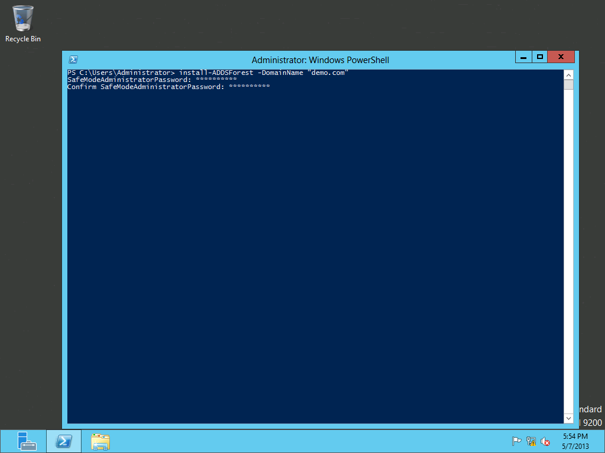Click the PowerShell scrollbar down arrow

(568, 418)
